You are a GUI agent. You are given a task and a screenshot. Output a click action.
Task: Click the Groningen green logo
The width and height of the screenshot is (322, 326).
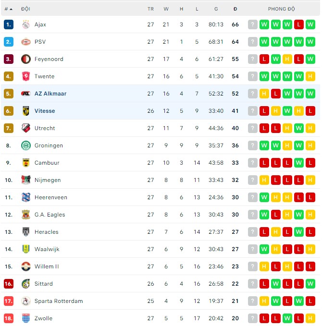click(x=26, y=145)
